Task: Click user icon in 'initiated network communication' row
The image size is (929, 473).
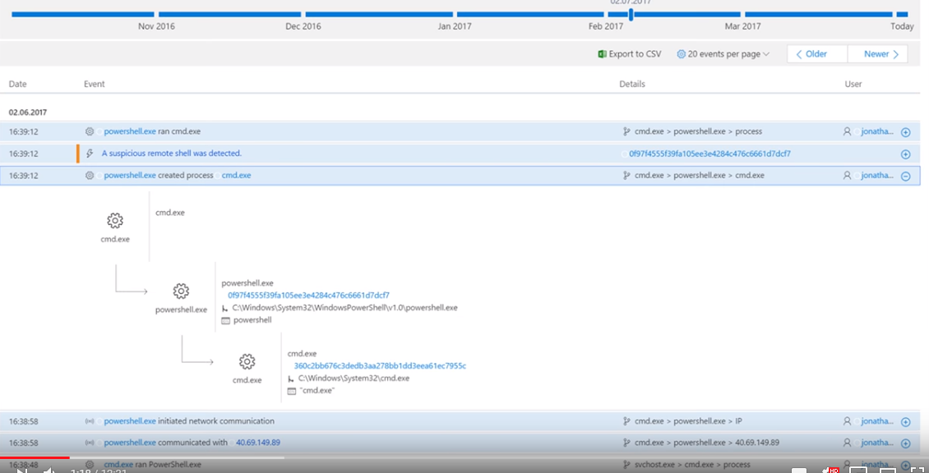Action: pos(848,421)
